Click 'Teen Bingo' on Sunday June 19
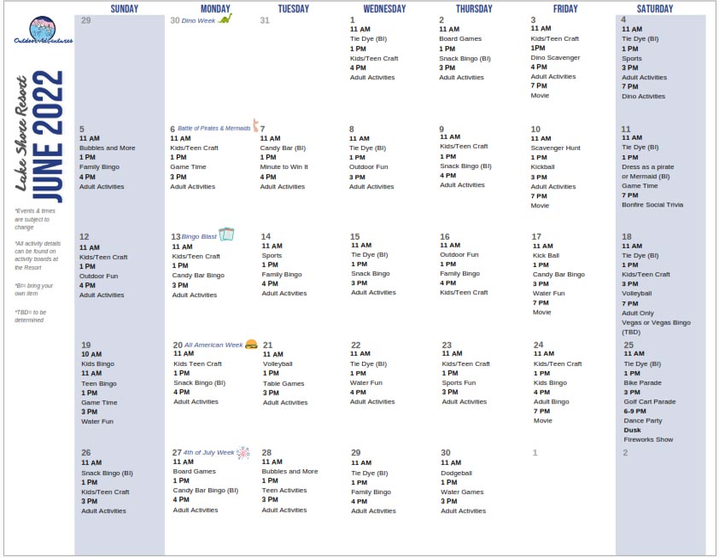This screenshot has width=719, height=558. click(99, 383)
